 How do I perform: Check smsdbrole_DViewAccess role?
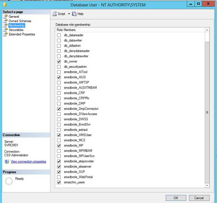[x=59, y=114]
